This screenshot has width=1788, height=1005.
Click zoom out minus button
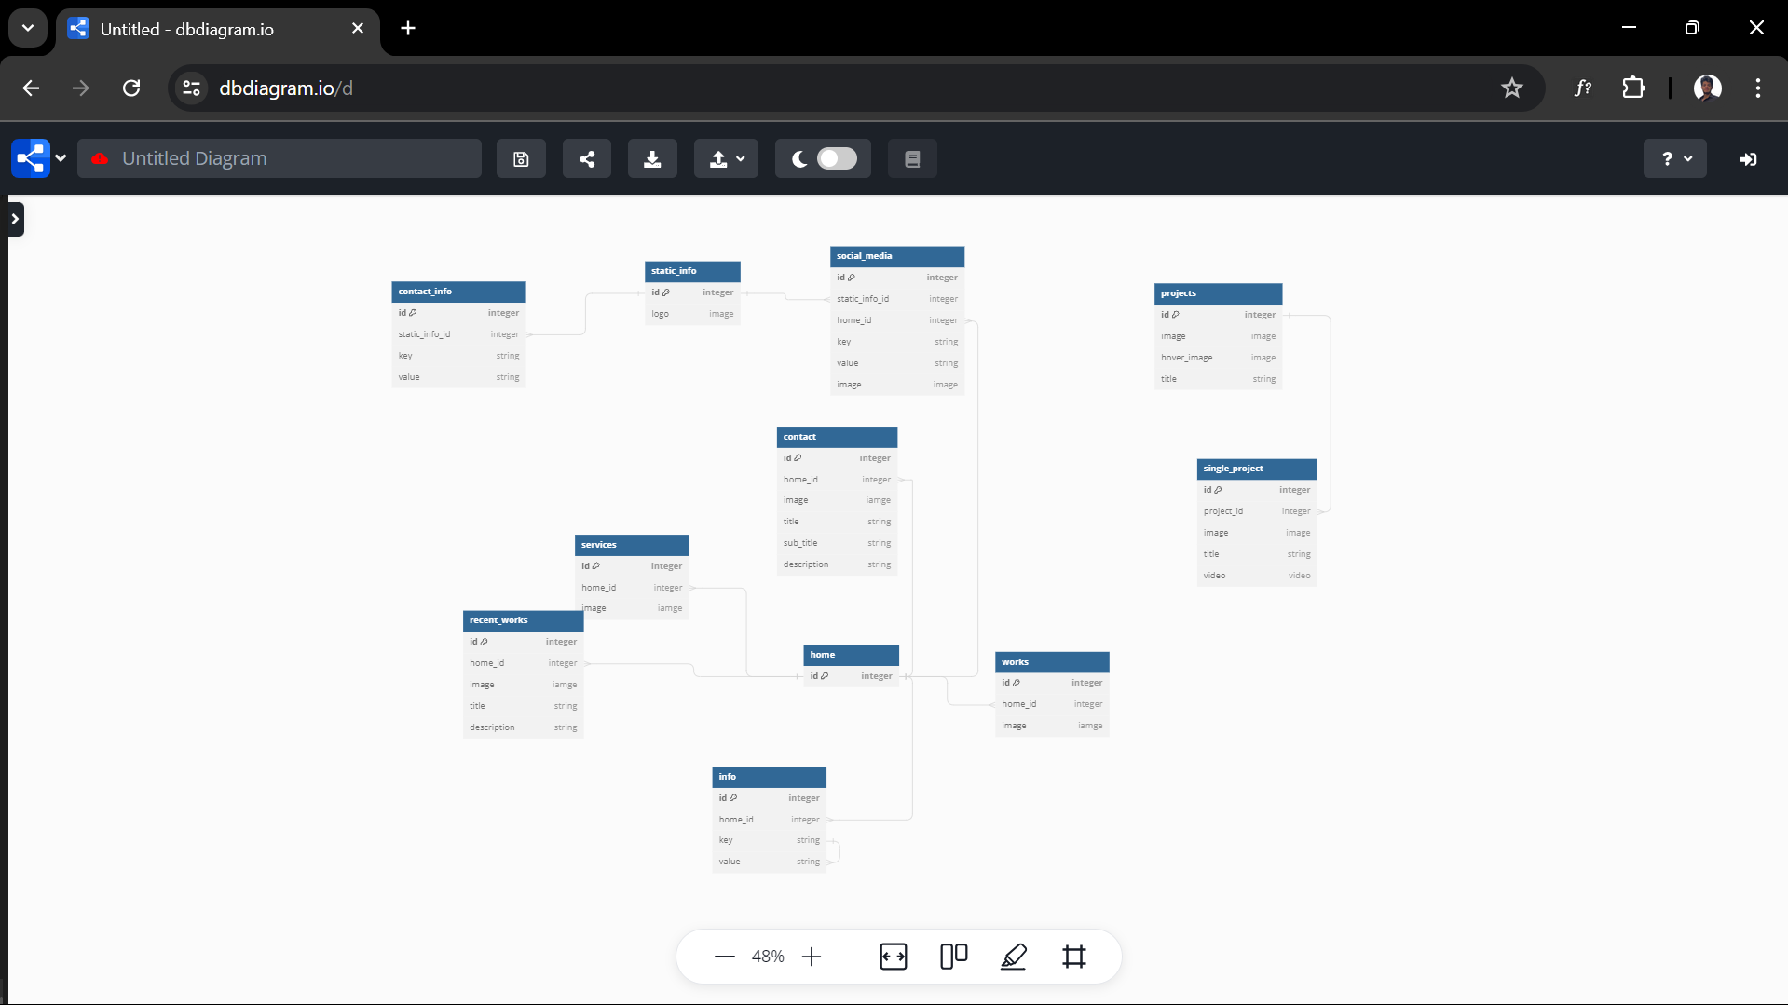725,957
